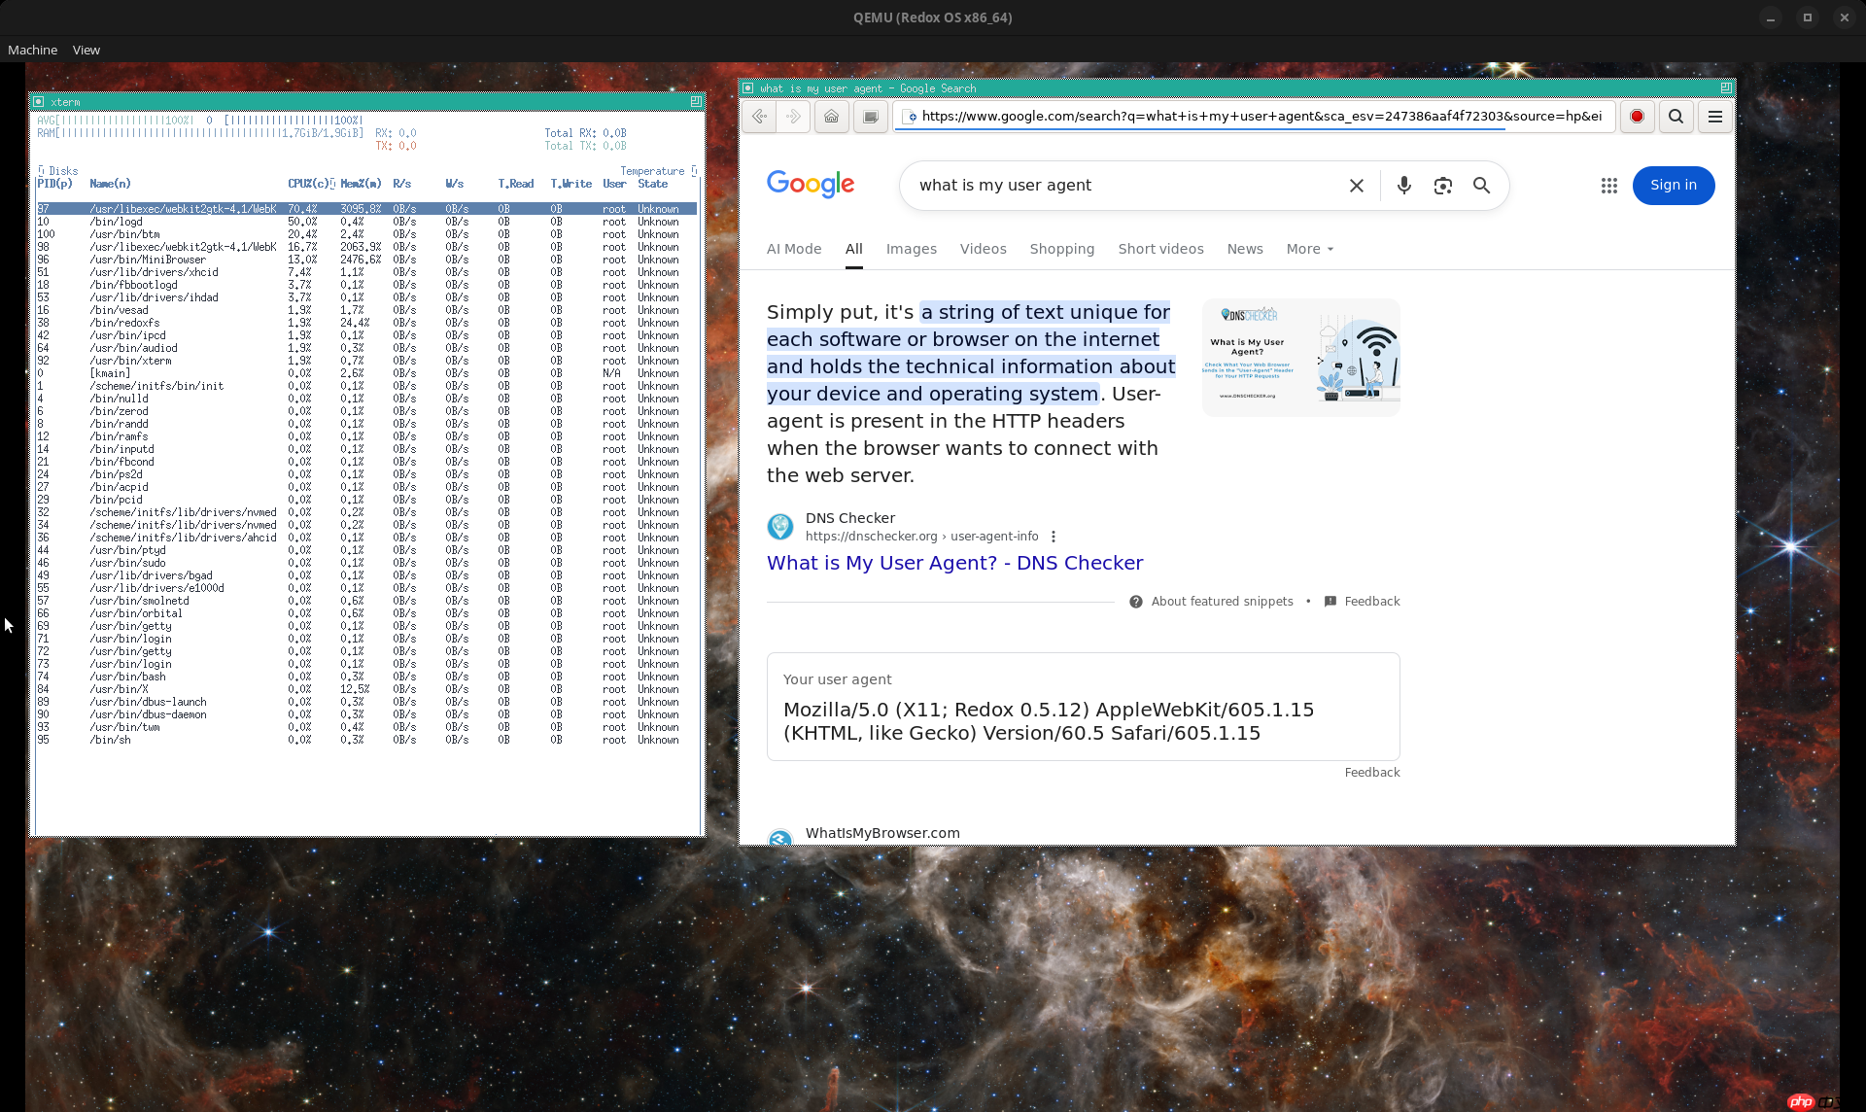Select the AI Mode search option
Image resolution: width=1866 pixels, height=1112 pixels.
pyautogui.click(x=794, y=249)
